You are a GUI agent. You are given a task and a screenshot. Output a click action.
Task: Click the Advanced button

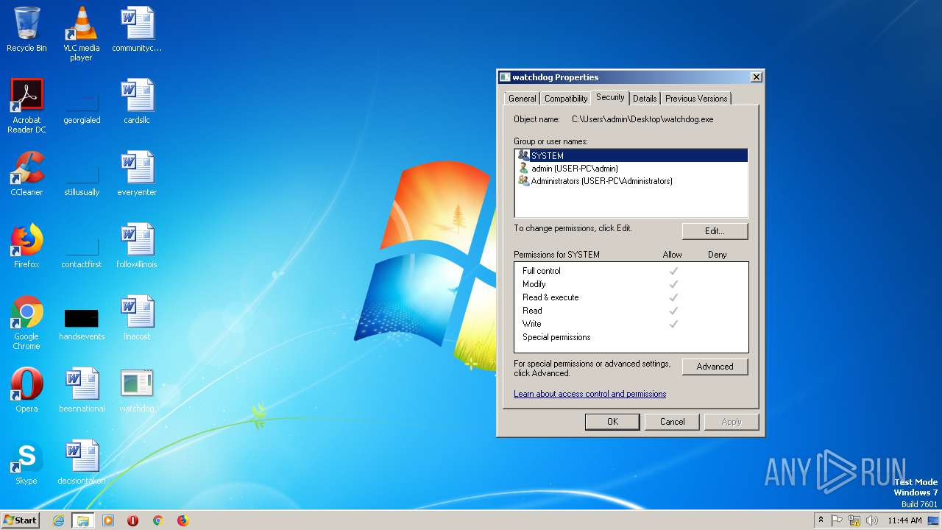click(x=715, y=367)
